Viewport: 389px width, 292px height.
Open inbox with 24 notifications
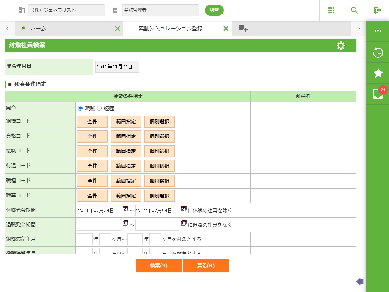378,94
